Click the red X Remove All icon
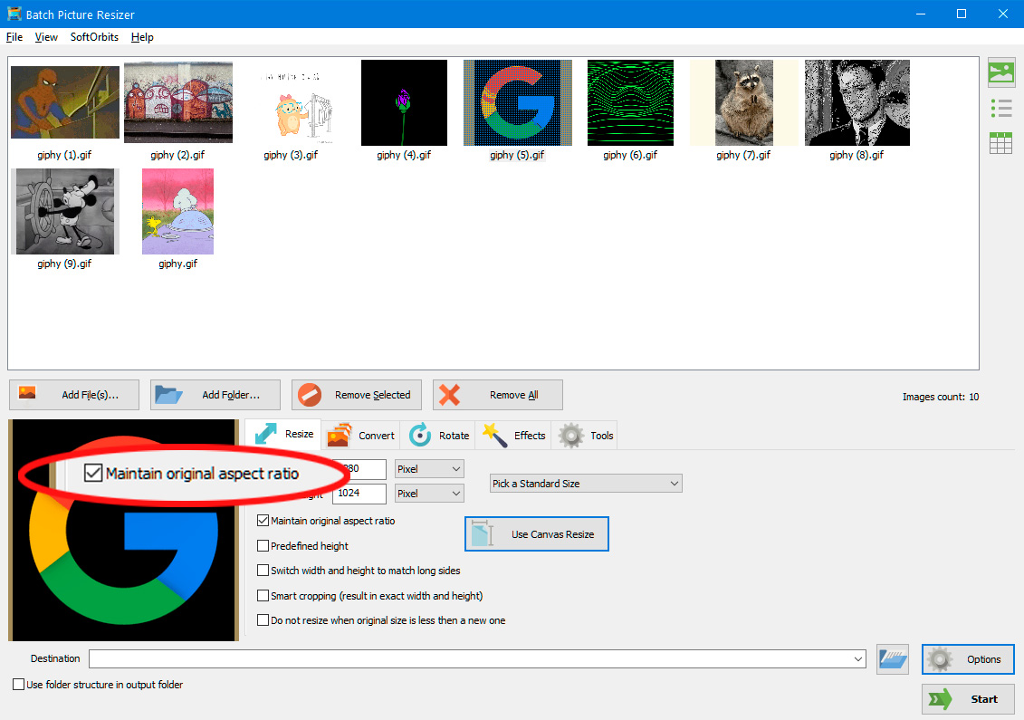 (450, 394)
